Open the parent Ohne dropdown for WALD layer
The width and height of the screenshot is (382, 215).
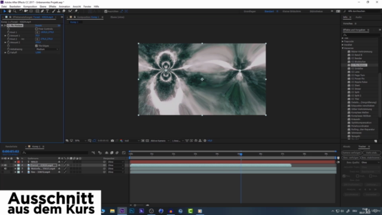coord(116,162)
